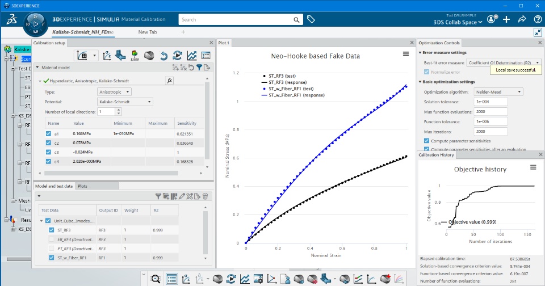Select the Model and test data tab
The height and width of the screenshot is (286, 545).
(x=54, y=186)
